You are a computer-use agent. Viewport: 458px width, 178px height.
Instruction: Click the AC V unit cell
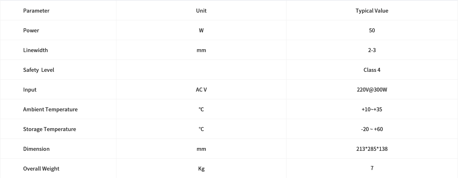tap(201, 90)
